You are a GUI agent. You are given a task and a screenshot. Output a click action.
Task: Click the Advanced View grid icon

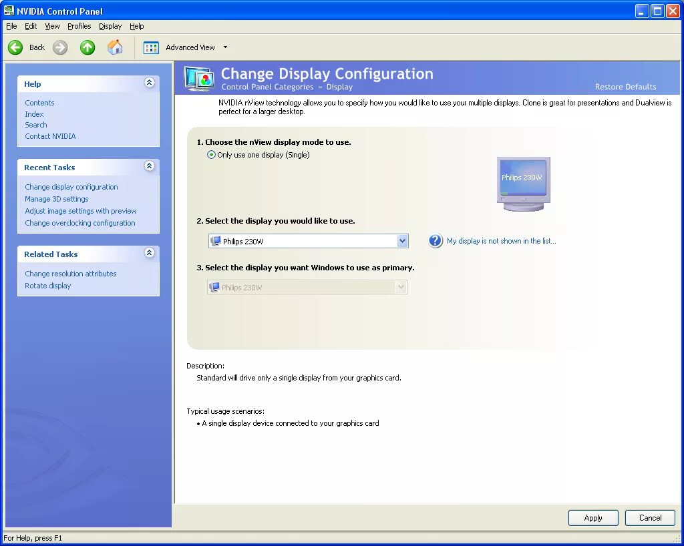tap(151, 47)
